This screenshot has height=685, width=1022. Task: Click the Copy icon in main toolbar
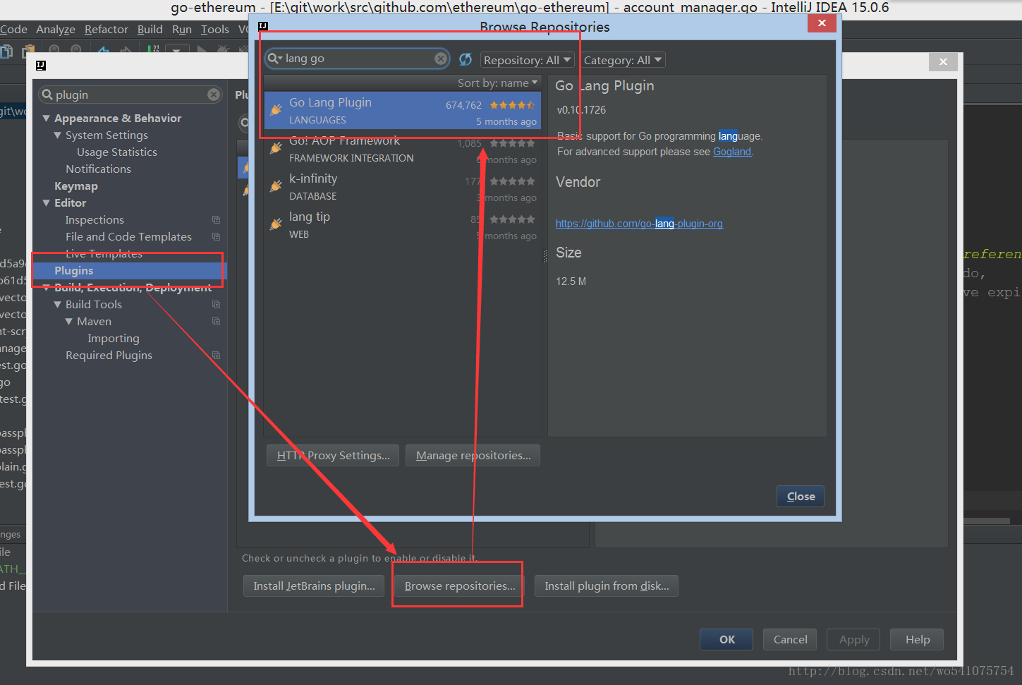click(6, 51)
